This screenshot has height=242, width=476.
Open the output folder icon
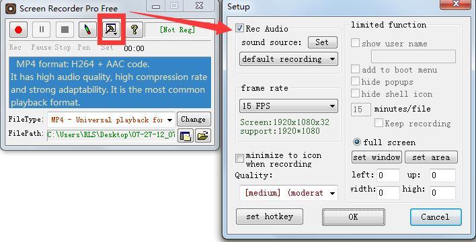[203, 136]
